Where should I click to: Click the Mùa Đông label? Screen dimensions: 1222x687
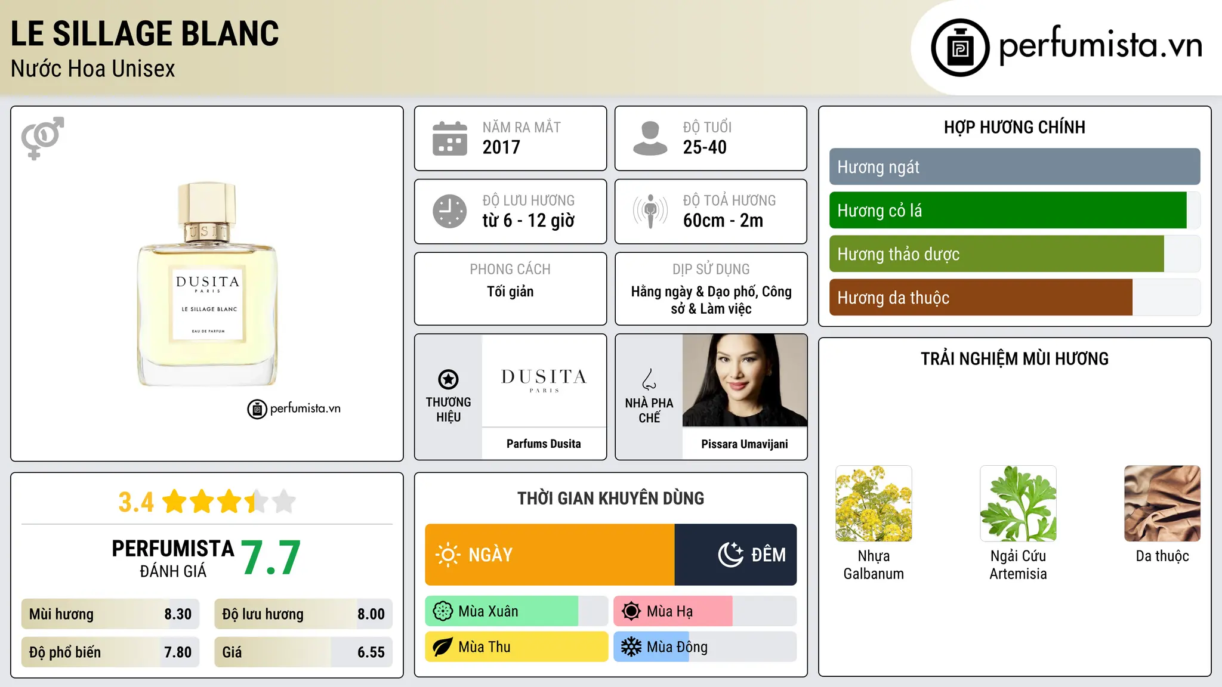click(x=677, y=647)
